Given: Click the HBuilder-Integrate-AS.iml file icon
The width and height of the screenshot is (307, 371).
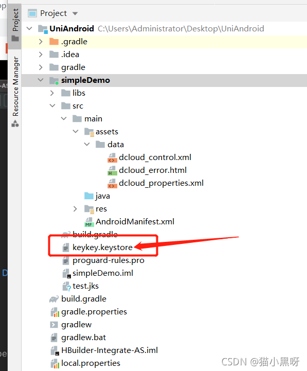Looking at the screenshot, I should click(x=55, y=350).
